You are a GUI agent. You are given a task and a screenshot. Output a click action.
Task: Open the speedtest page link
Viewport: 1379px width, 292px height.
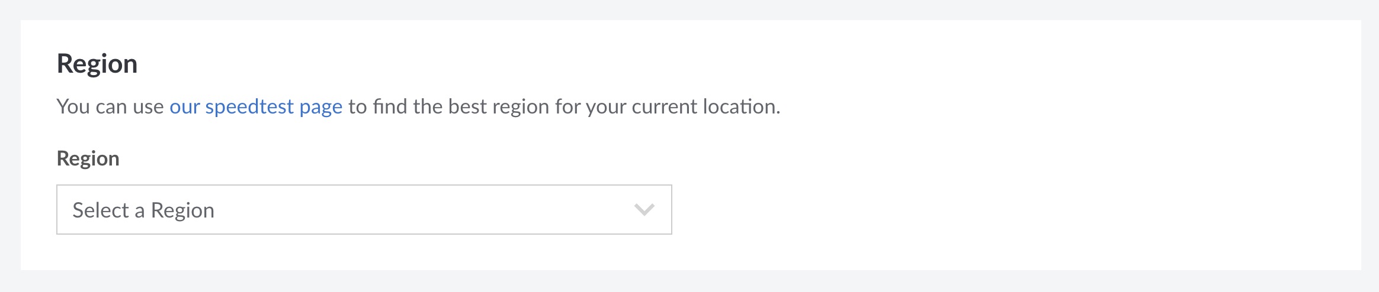(x=256, y=106)
